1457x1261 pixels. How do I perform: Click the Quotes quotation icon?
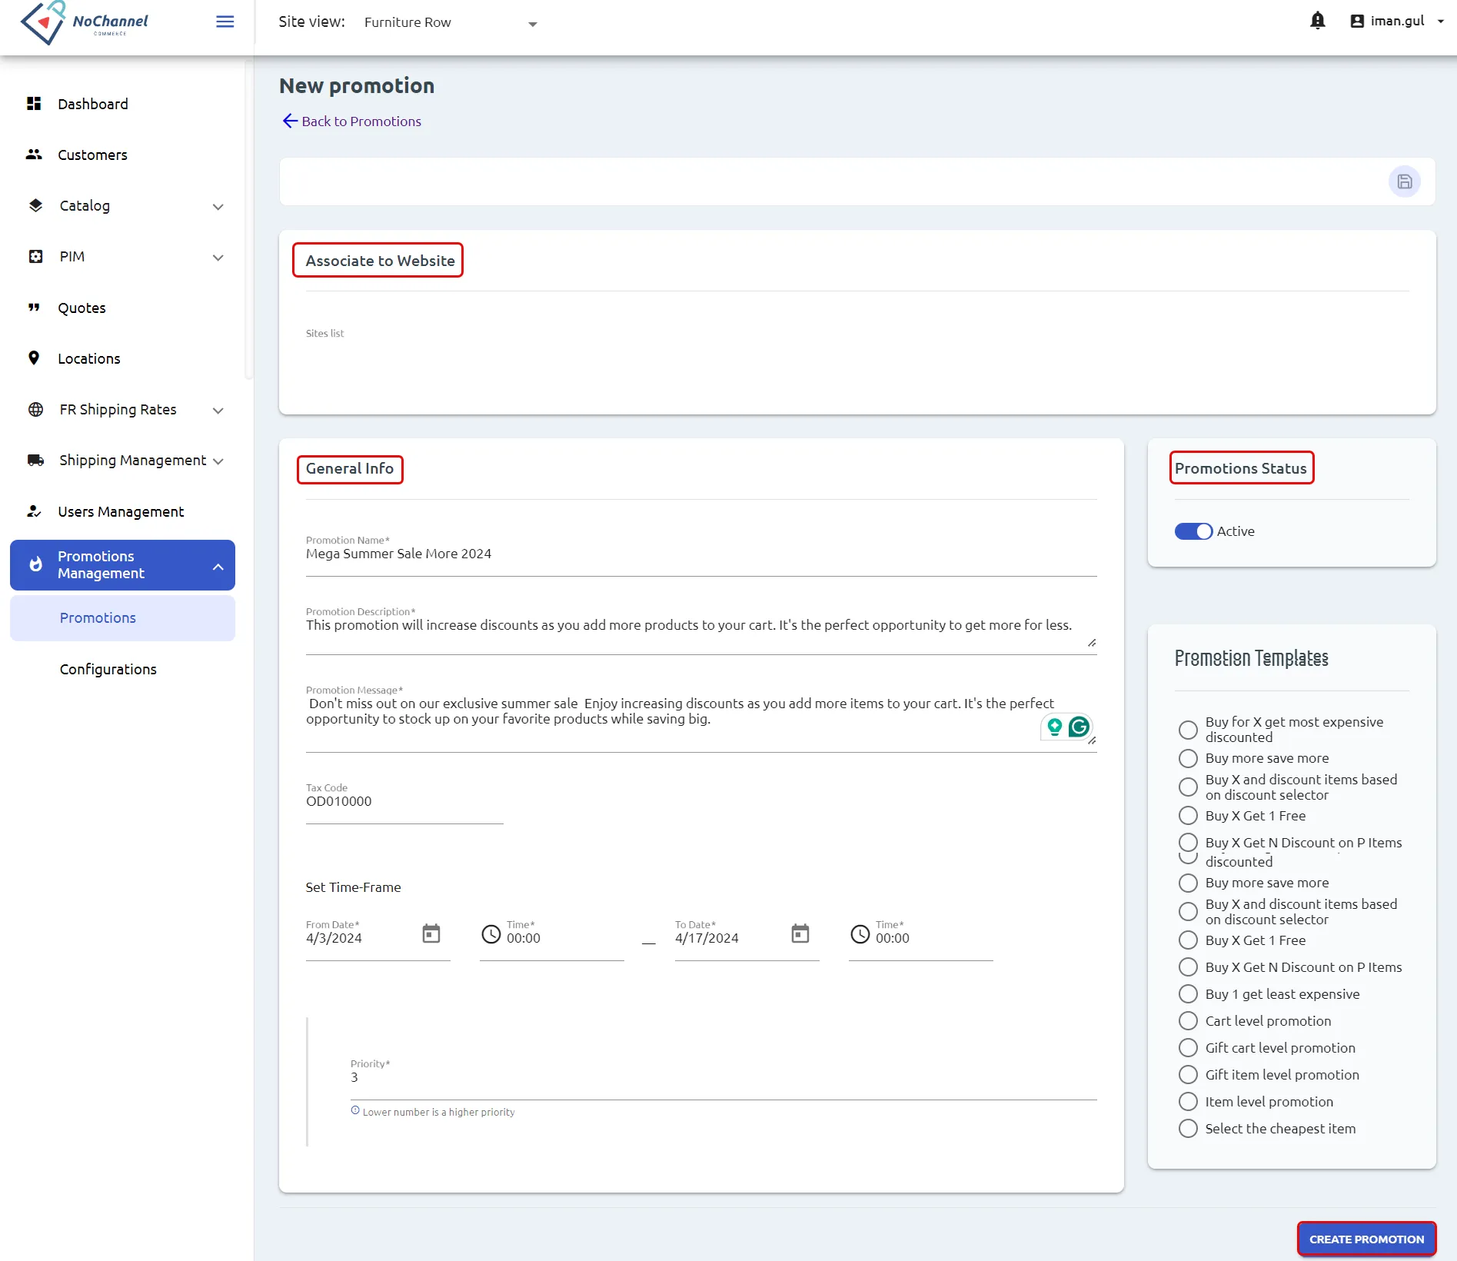pyautogui.click(x=34, y=308)
